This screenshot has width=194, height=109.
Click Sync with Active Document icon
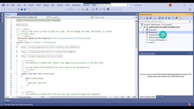pos(160,18)
